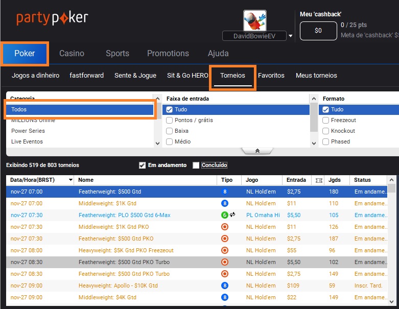Click Faixa de entrada list scroll-up arrow
Image resolution: width=399 pixels, height=309 pixels.
314,99
